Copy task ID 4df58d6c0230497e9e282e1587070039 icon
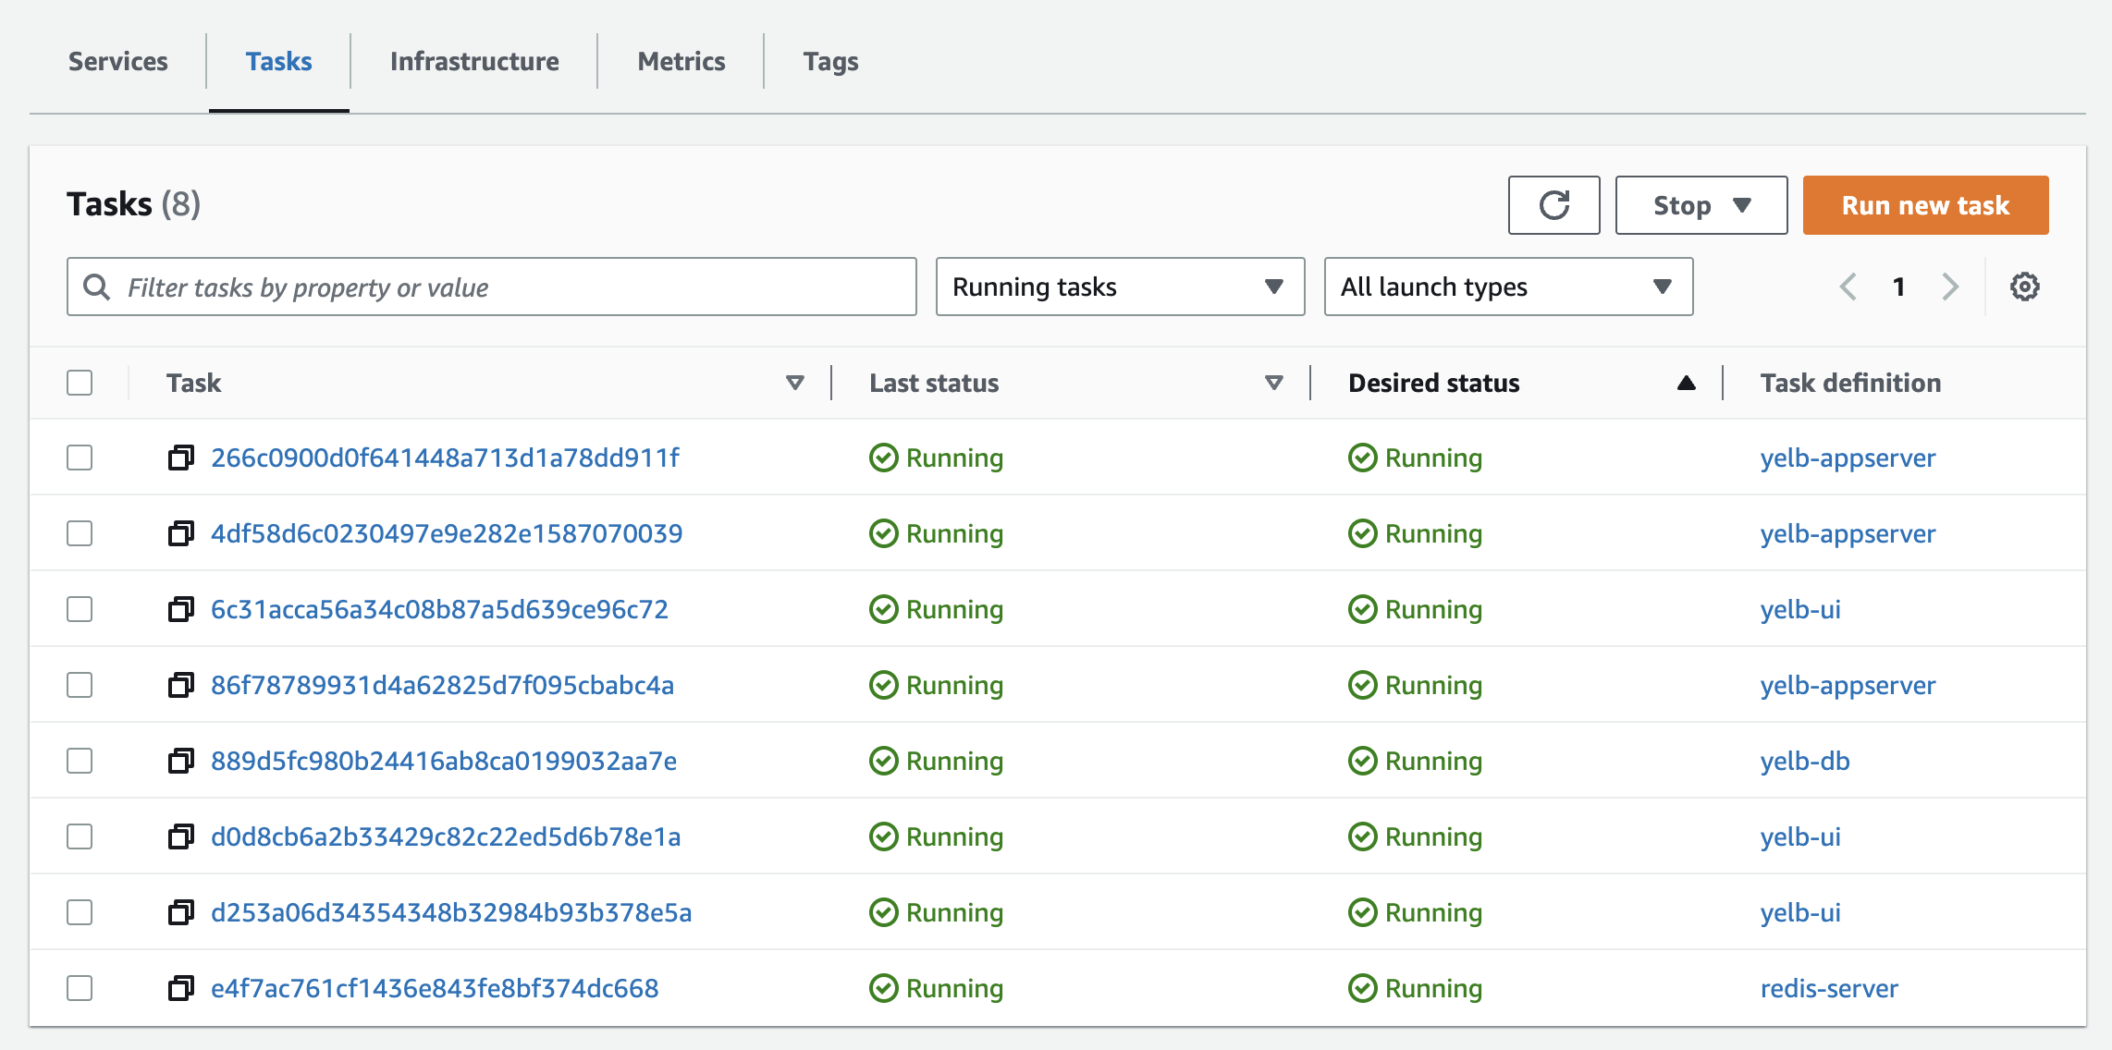This screenshot has width=2112, height=1050. coord(181,533)
